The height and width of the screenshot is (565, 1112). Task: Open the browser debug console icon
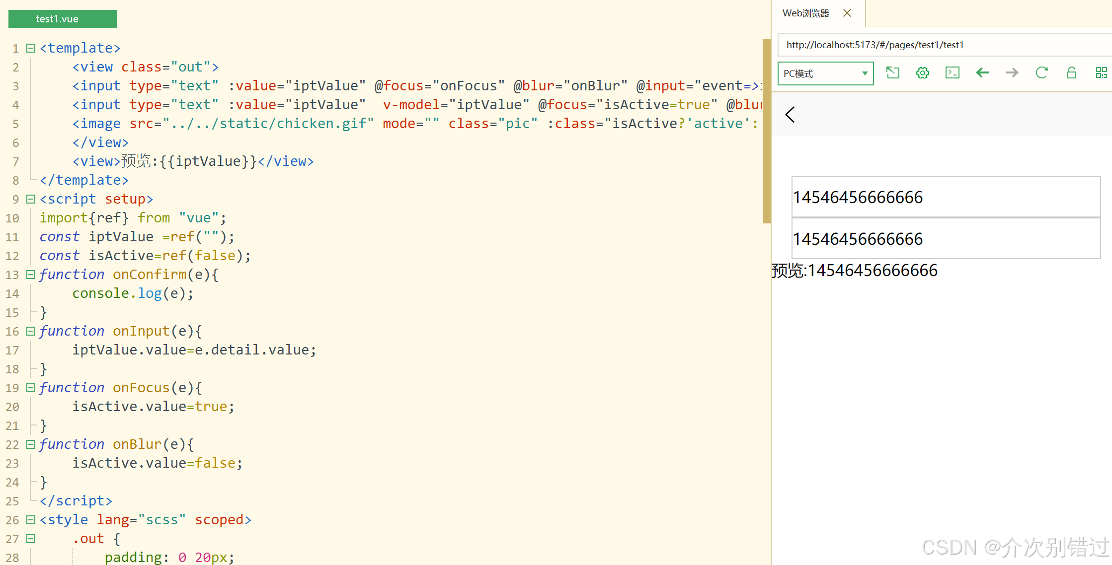[x=952, y=73]
